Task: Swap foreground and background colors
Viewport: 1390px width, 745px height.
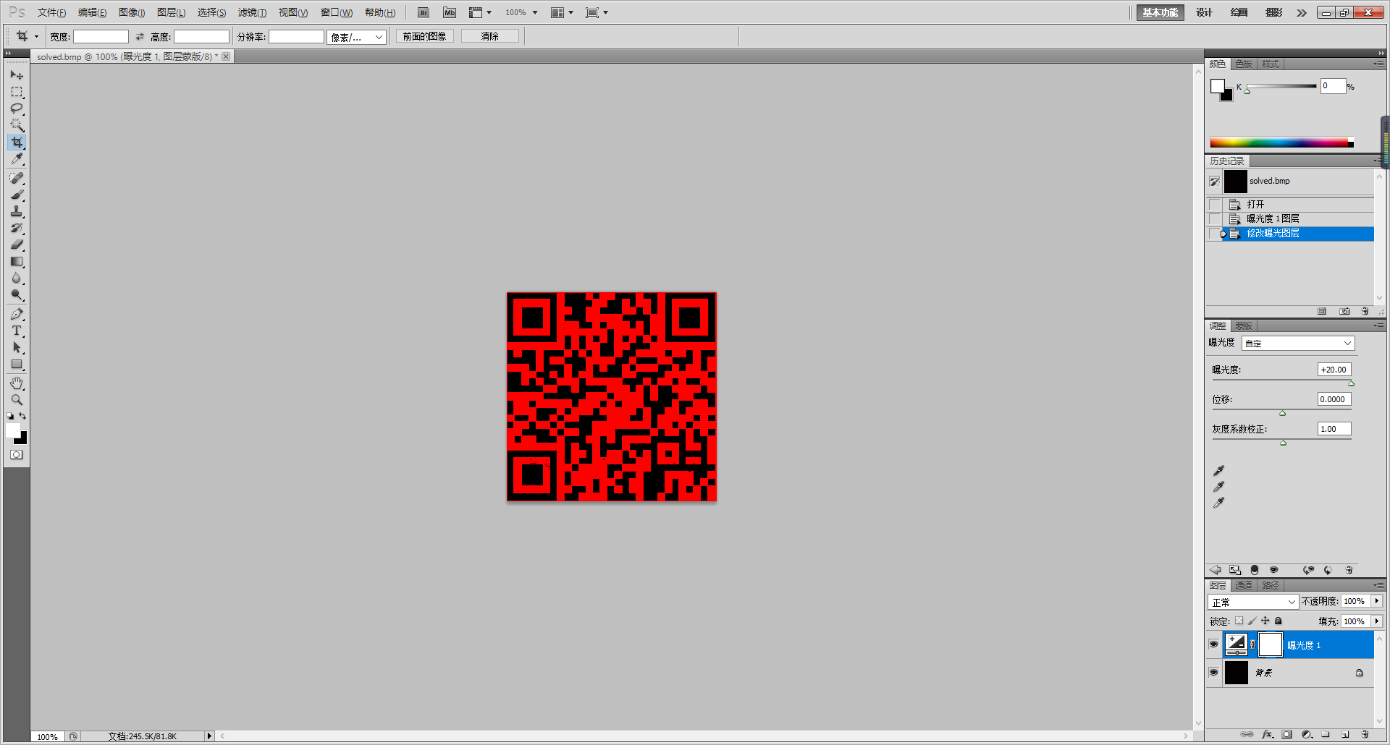Action: tap(23, 416)
